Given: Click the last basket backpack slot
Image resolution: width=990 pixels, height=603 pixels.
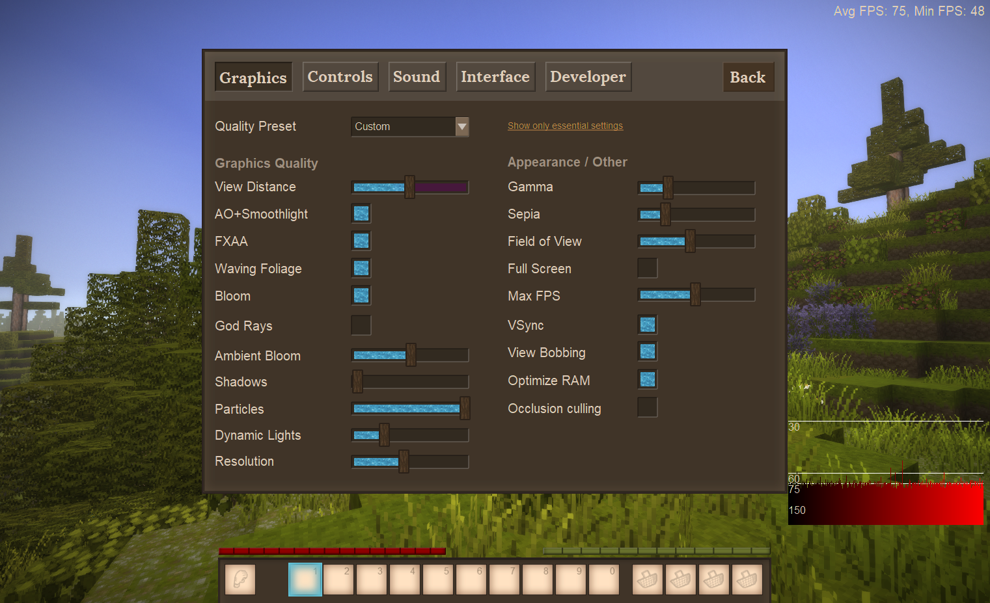Looking at the screenshot, I should click(x=747, y=579).
